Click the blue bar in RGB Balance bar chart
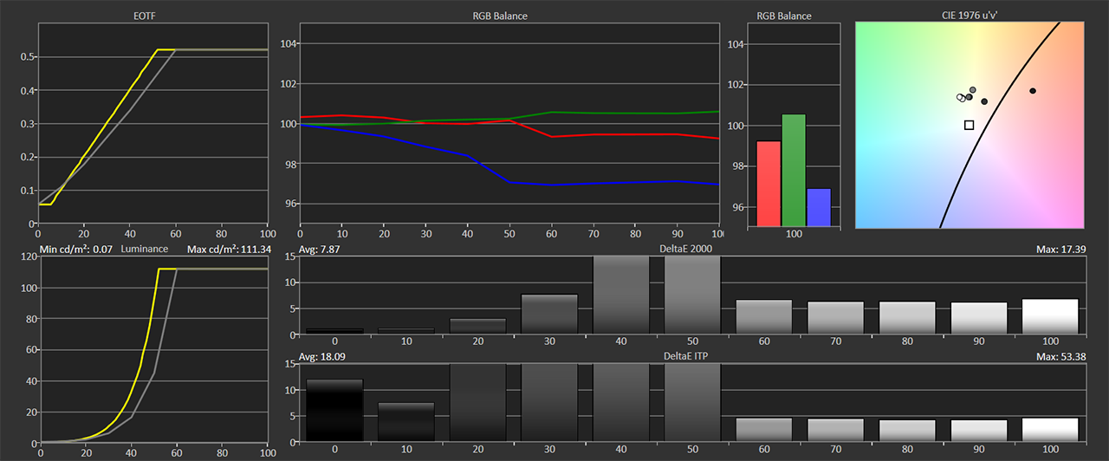The width and height of the screenshot is (1109, 461). click(x=819, y=207)
